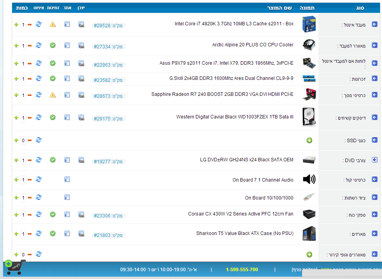Decrease quantity for G.Skill 2x4GB memory
Screen dimensions: 382x279
[x=30, y=79]
